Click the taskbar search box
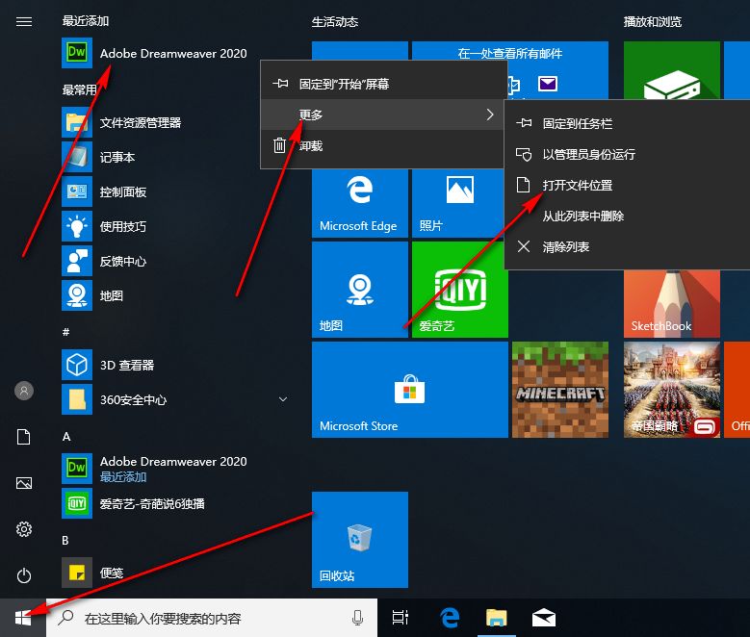Viewport: 750px width, 637px height. click(x=212, y=618)
